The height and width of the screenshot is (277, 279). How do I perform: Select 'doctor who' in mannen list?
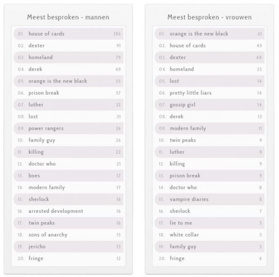pyautogui.click(x=68, y=164)
